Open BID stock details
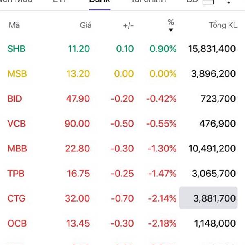 point(122,98)
